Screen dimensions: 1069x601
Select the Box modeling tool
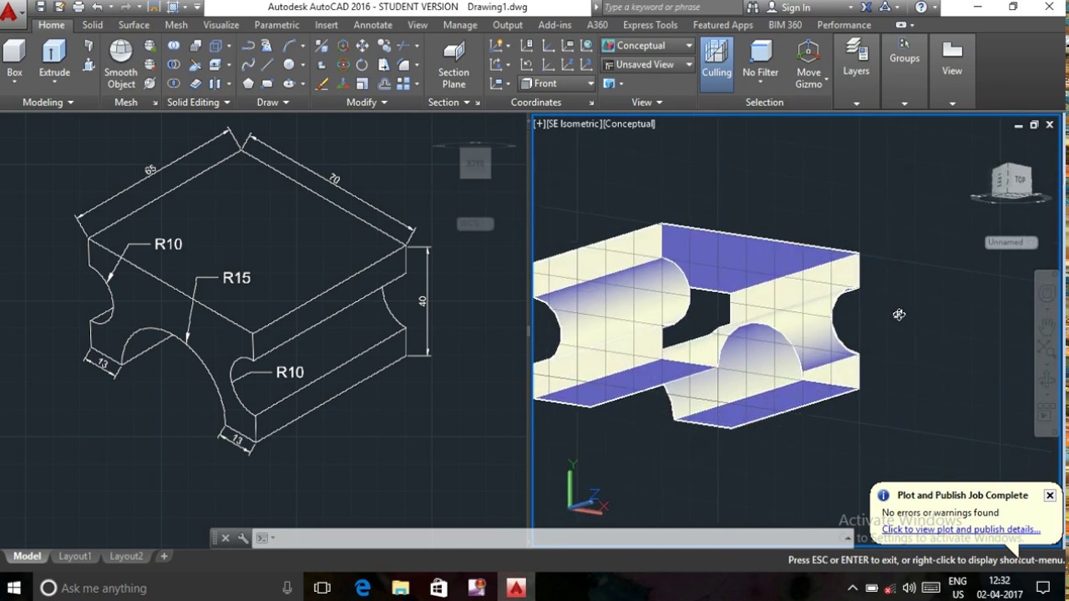[14, 60]
